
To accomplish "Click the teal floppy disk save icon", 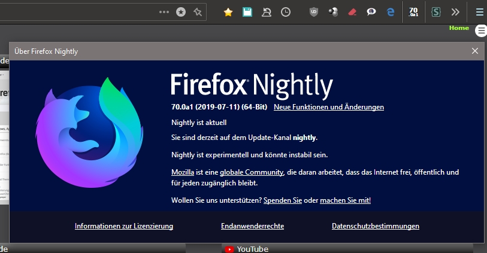I will 247,12.
